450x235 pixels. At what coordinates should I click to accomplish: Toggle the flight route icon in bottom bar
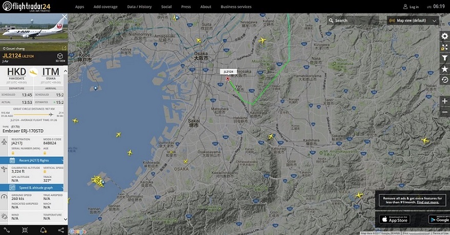(7, 230)
